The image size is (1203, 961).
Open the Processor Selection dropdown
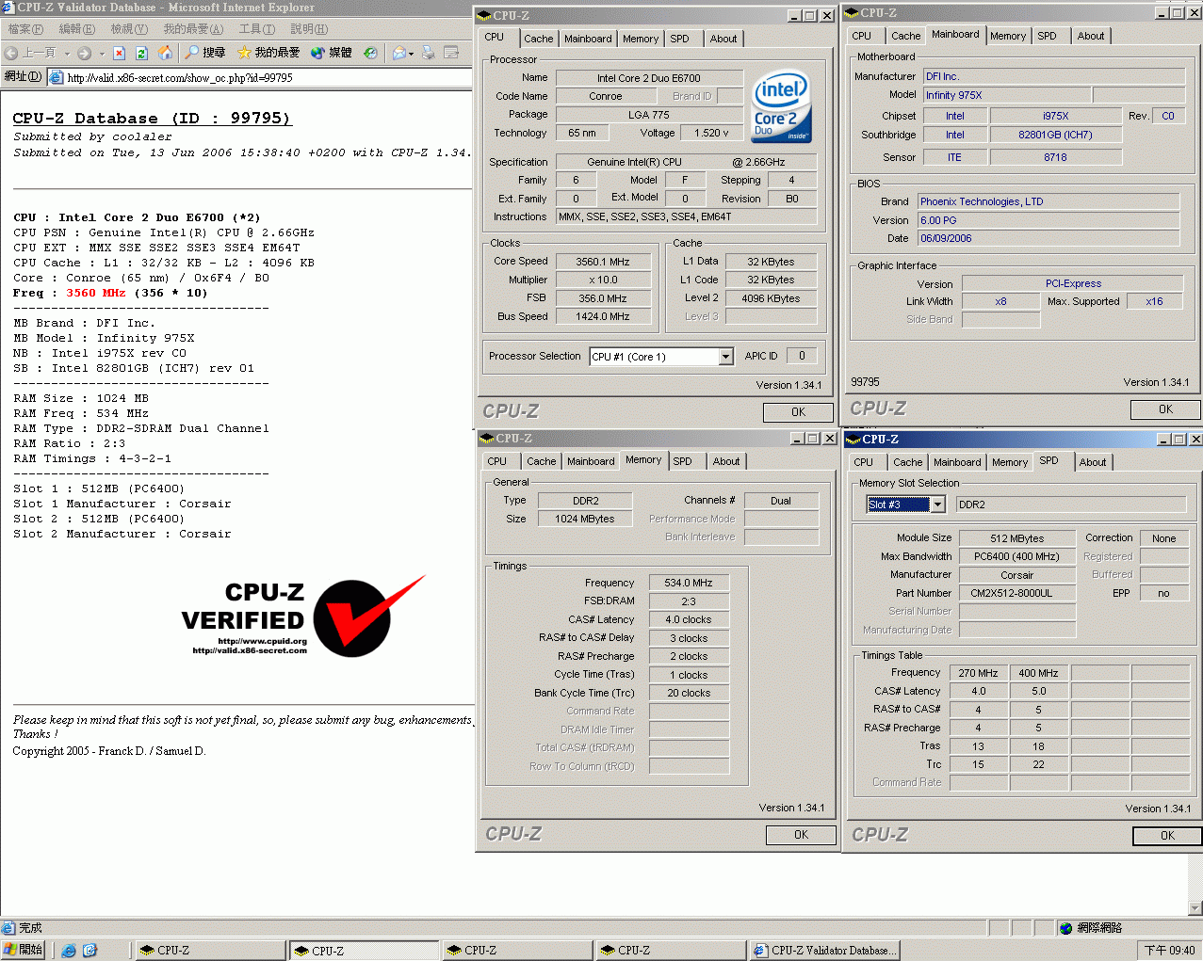coord(726,357)
